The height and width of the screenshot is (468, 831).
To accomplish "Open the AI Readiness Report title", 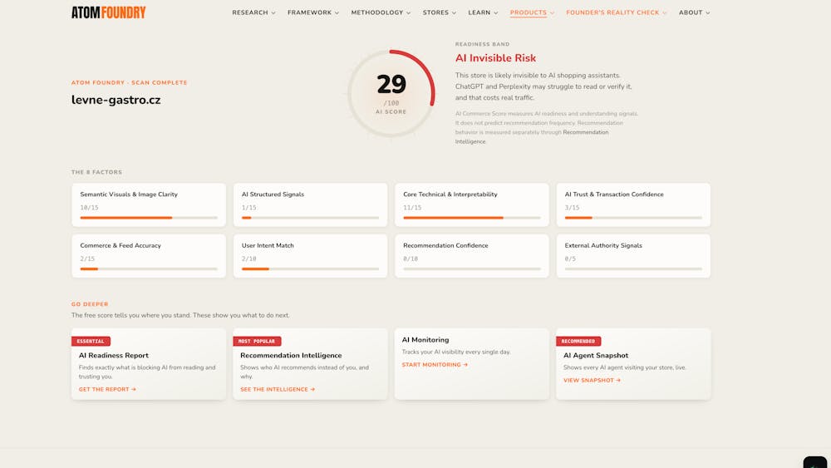I will pyautogui.click(x=113, y=356).
